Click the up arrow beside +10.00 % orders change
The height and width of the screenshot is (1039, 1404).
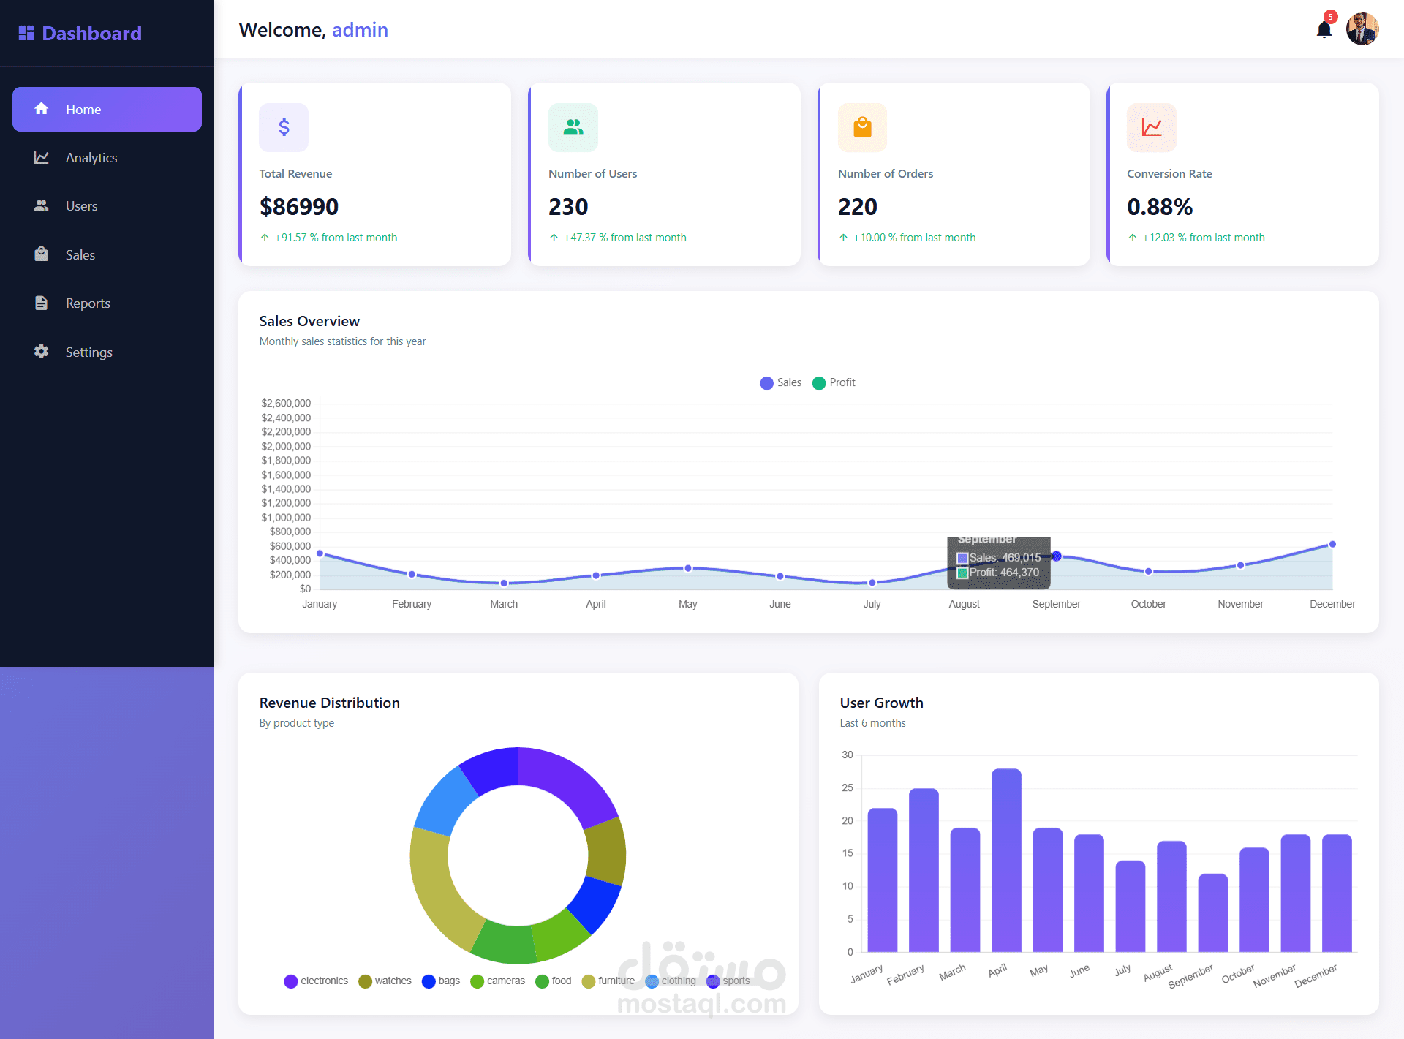click(x=843, y=238)
